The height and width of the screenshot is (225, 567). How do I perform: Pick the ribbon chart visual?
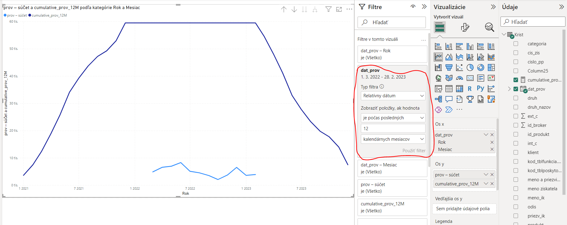(x=491, y=57)
